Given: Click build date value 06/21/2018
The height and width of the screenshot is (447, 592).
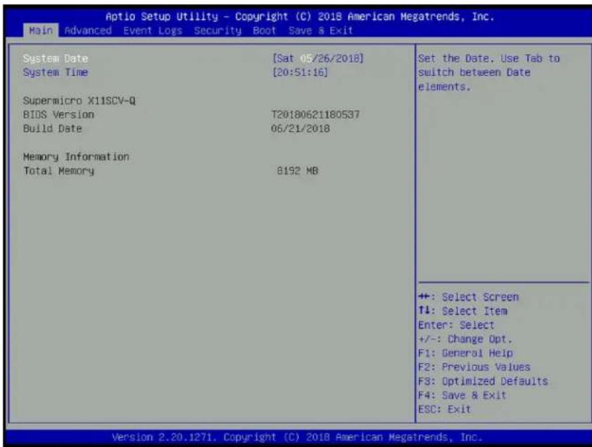Looking at the screenshot, I should pyautogui.click(x=300, y=129).
